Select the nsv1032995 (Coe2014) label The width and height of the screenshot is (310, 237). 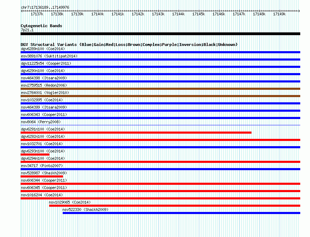pos(42,100)
